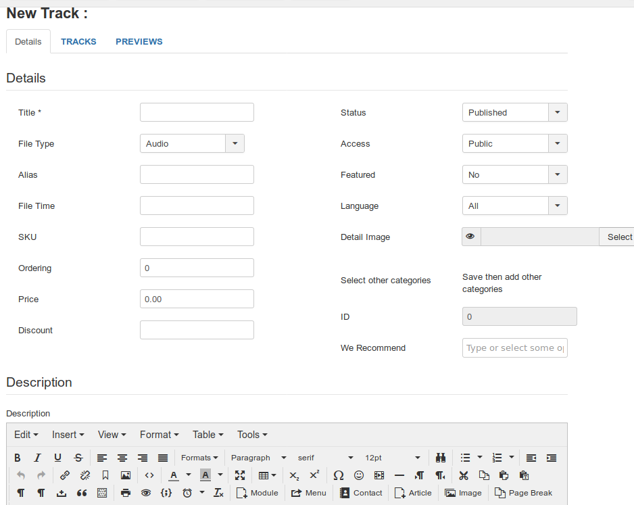The width and height of the screenshot is (634, 505).
Task: Insert a Page Break
Action: 523,493
